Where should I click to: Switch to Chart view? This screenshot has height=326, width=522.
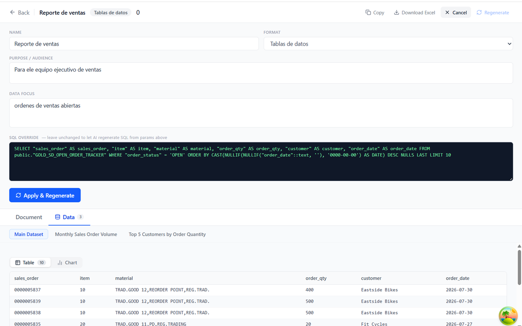tap(67, 263)
